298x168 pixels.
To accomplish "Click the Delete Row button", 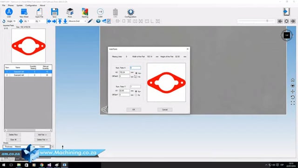I will click(x=14, y=134).
